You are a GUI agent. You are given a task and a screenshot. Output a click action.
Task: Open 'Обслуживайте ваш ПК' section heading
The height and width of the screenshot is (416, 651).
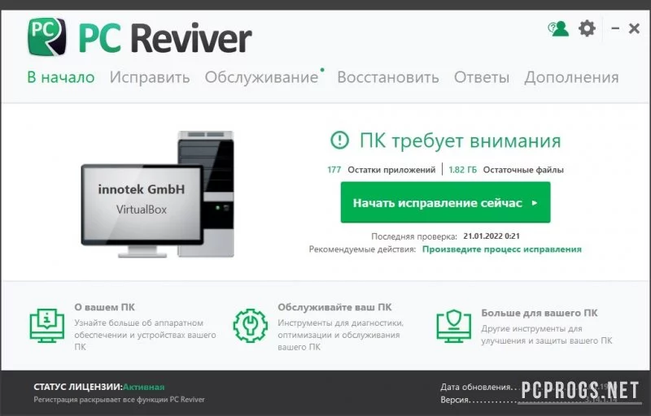click(x=334, y=307)
